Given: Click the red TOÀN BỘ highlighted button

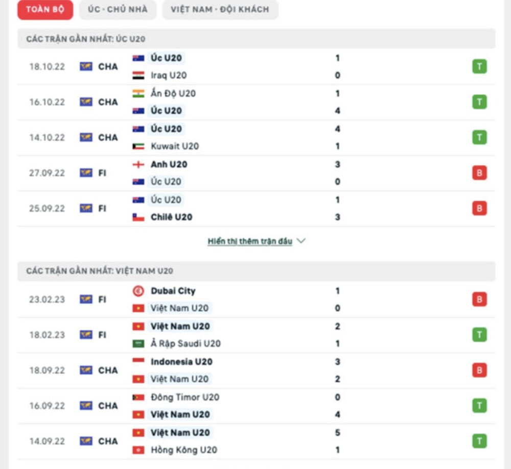Looking at the screenshot, I should (x=45, y=9).
